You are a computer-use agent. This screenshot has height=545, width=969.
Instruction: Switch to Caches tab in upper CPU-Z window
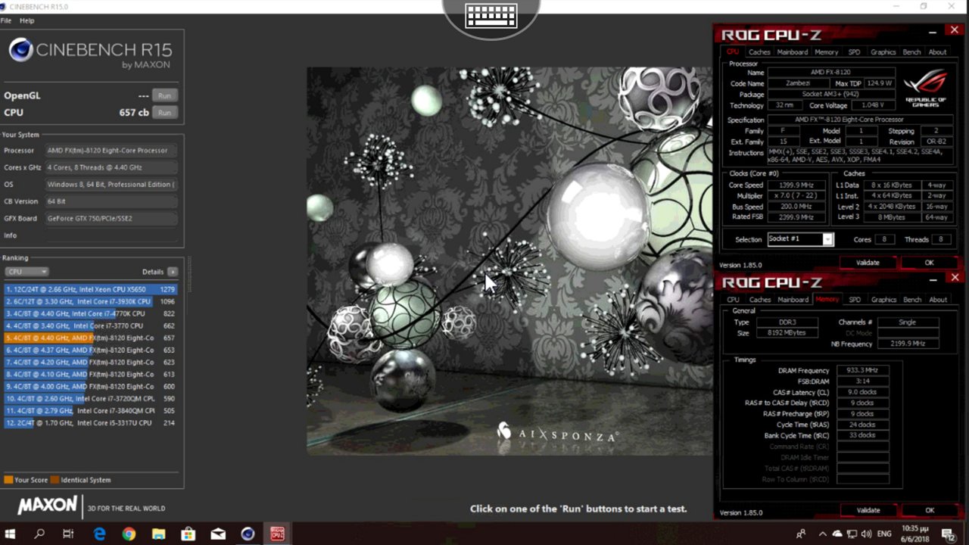[759, 52]
